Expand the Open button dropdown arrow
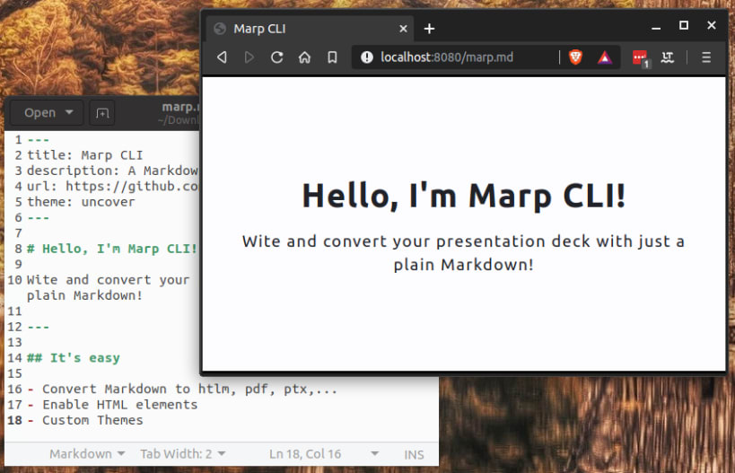Image resolution: width=735 pixels, height=473 pixels. click(69, 112)
